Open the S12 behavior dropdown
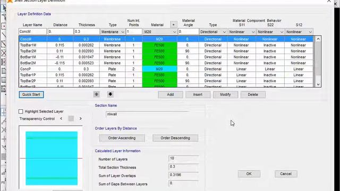Screen dimensions: 340x191 299,32
